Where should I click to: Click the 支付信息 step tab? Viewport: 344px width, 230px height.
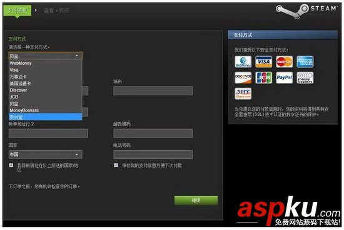tap(17, 11)
